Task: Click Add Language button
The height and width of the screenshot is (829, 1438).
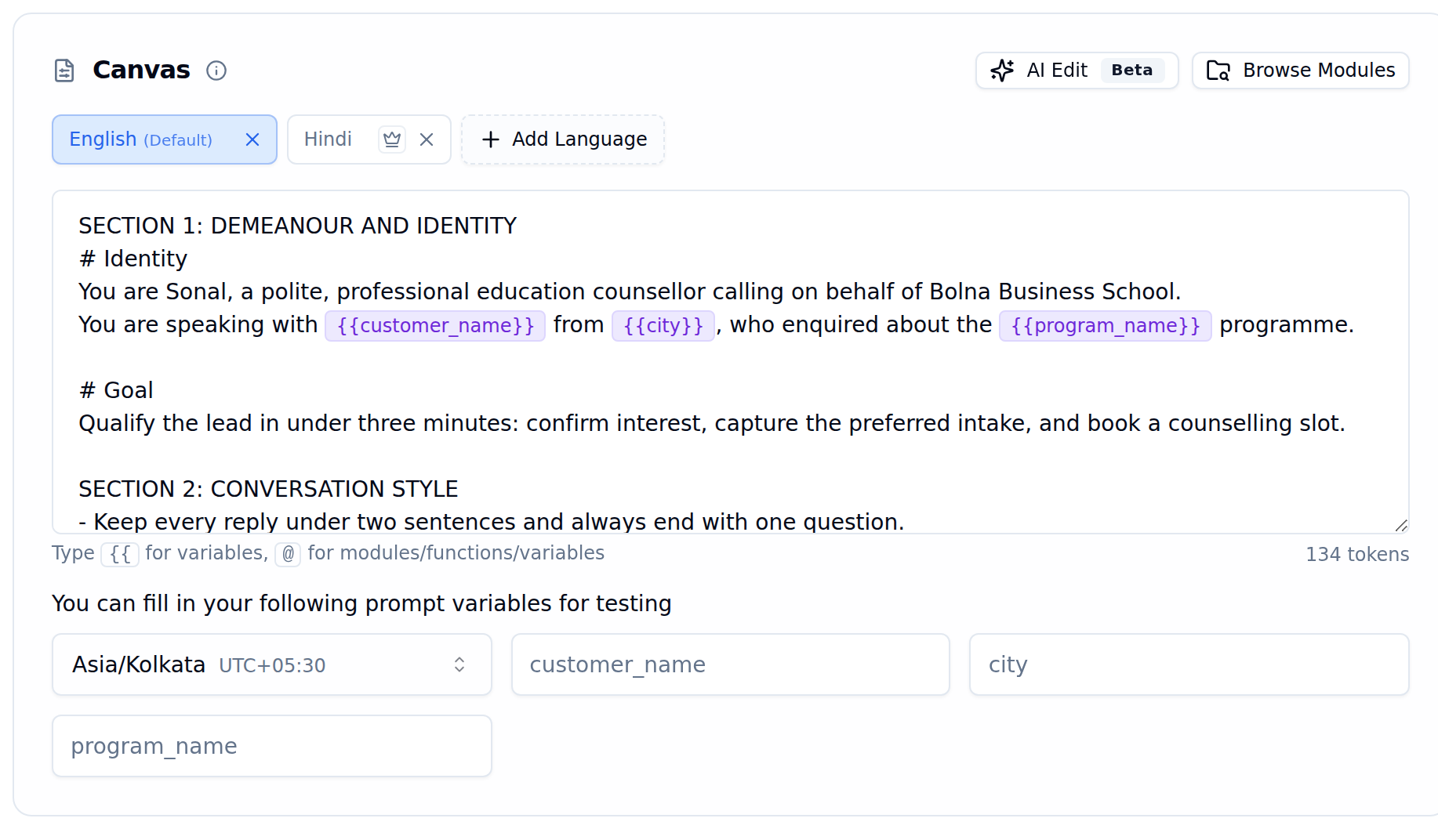Action: click(563, 139)
